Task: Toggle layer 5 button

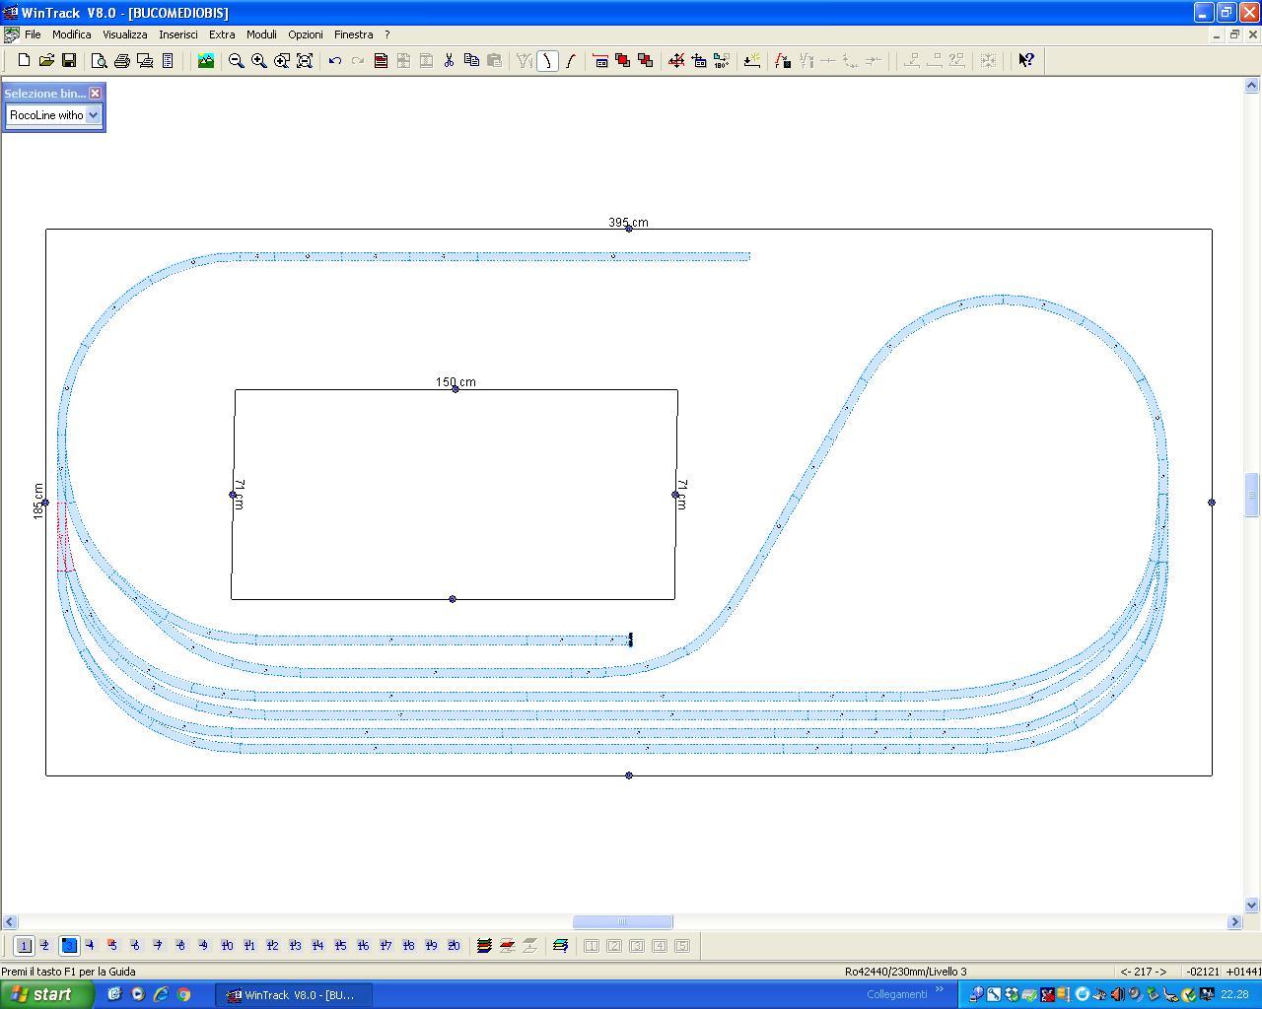Action: pyautogui.click(x=112, y=945)
